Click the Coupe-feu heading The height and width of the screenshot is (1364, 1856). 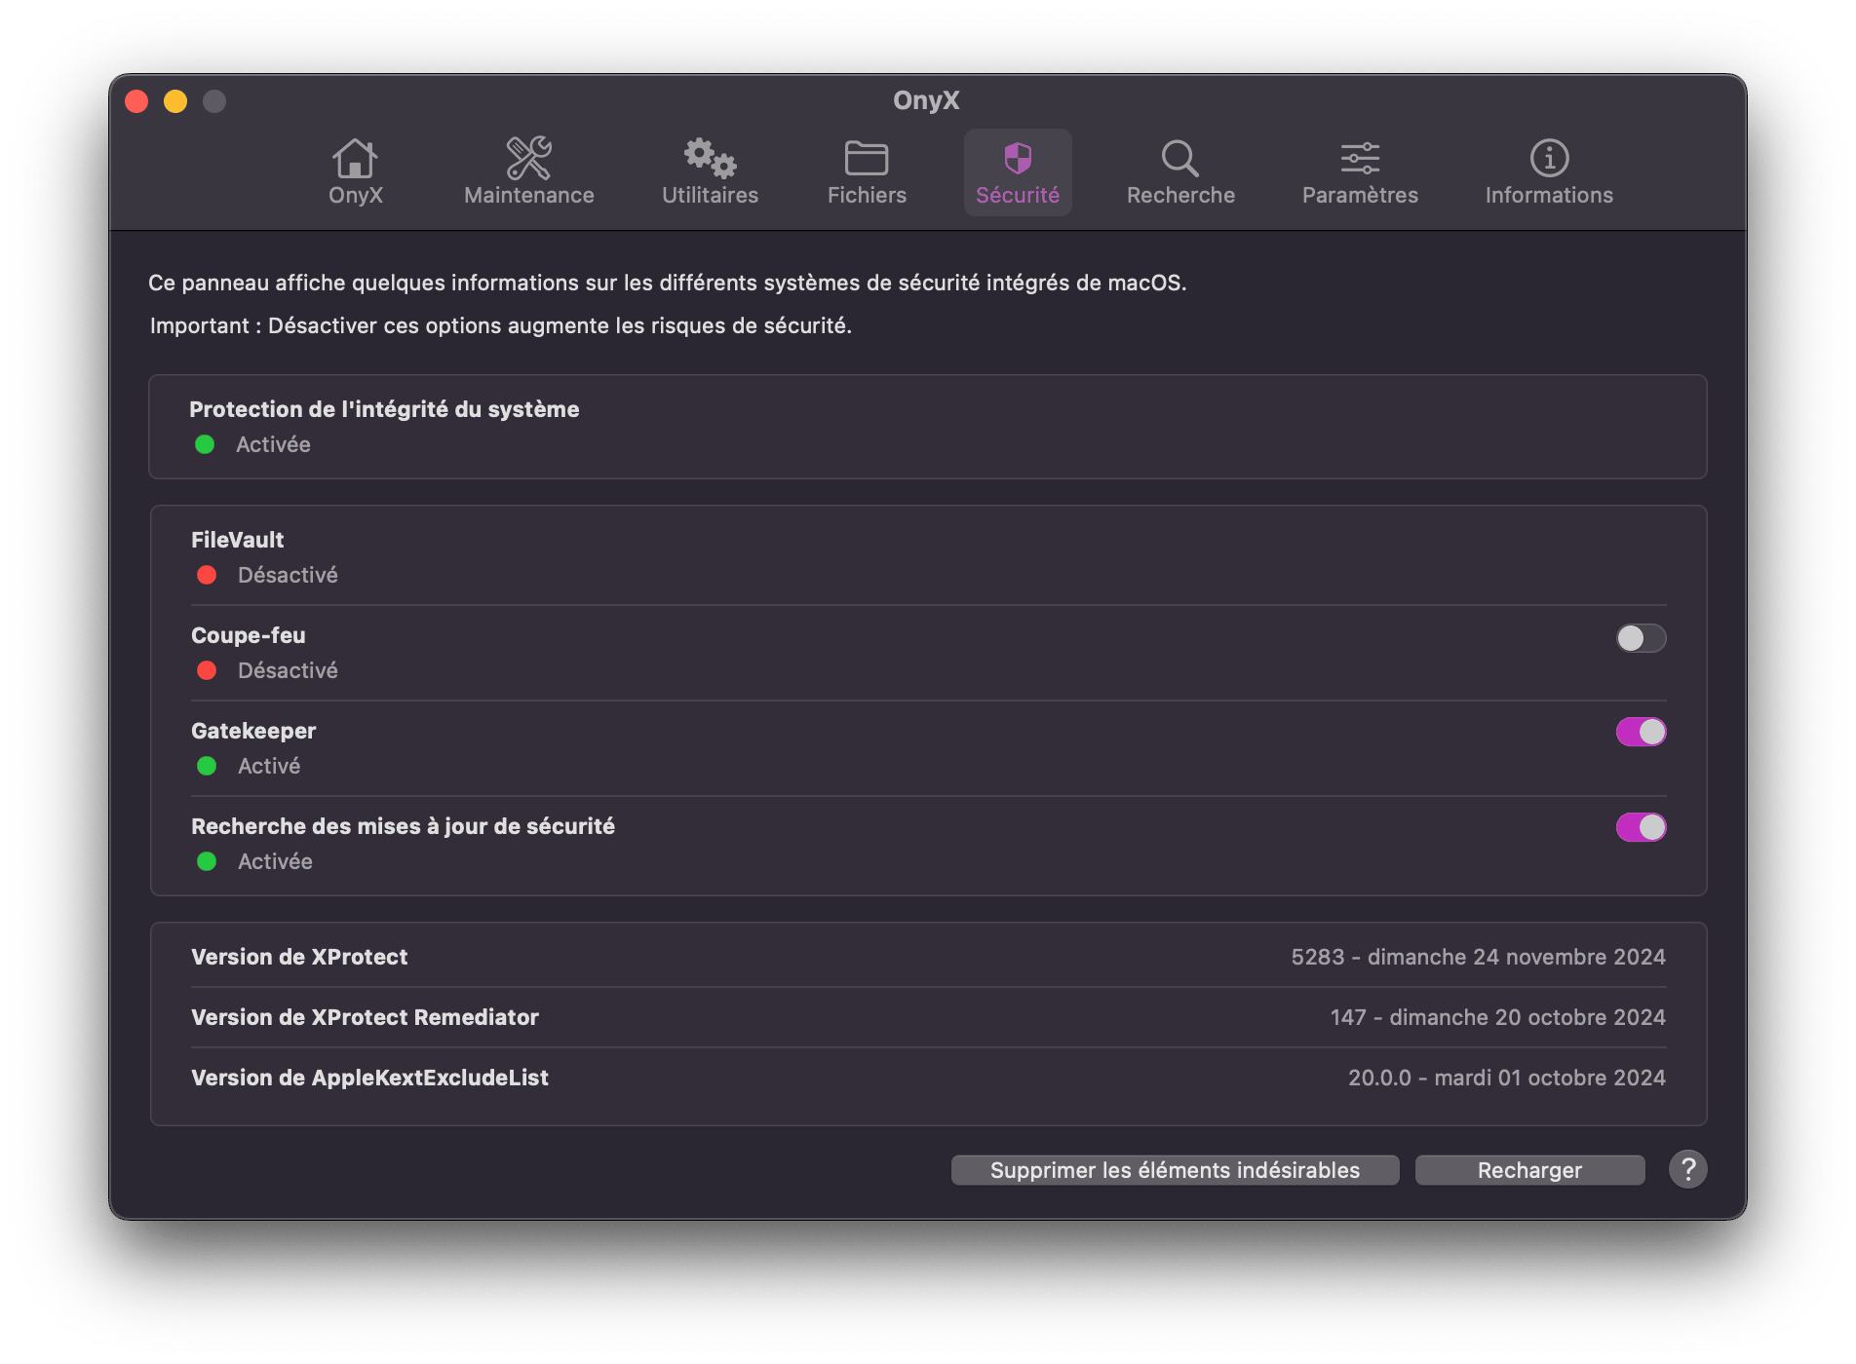click(x=248, y=635)
